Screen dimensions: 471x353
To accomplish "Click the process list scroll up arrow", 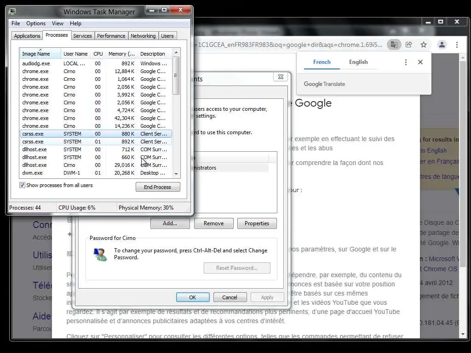I will point(176,52).
